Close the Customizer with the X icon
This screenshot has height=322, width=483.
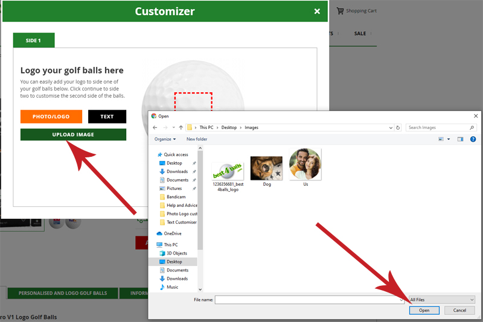pos(317,11)
